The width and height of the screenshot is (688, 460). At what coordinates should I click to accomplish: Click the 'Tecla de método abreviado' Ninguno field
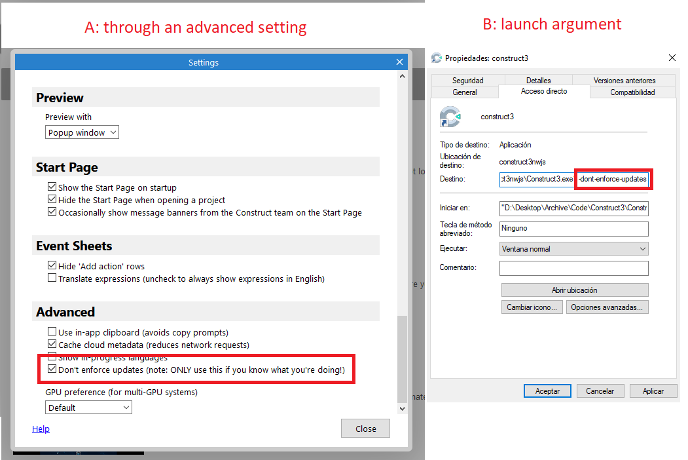click(x=573, y=229)
